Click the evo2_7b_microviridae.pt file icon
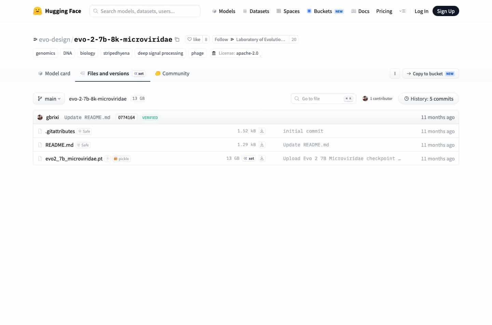Viewport: 492px width, 325px height. click(40, 158)
